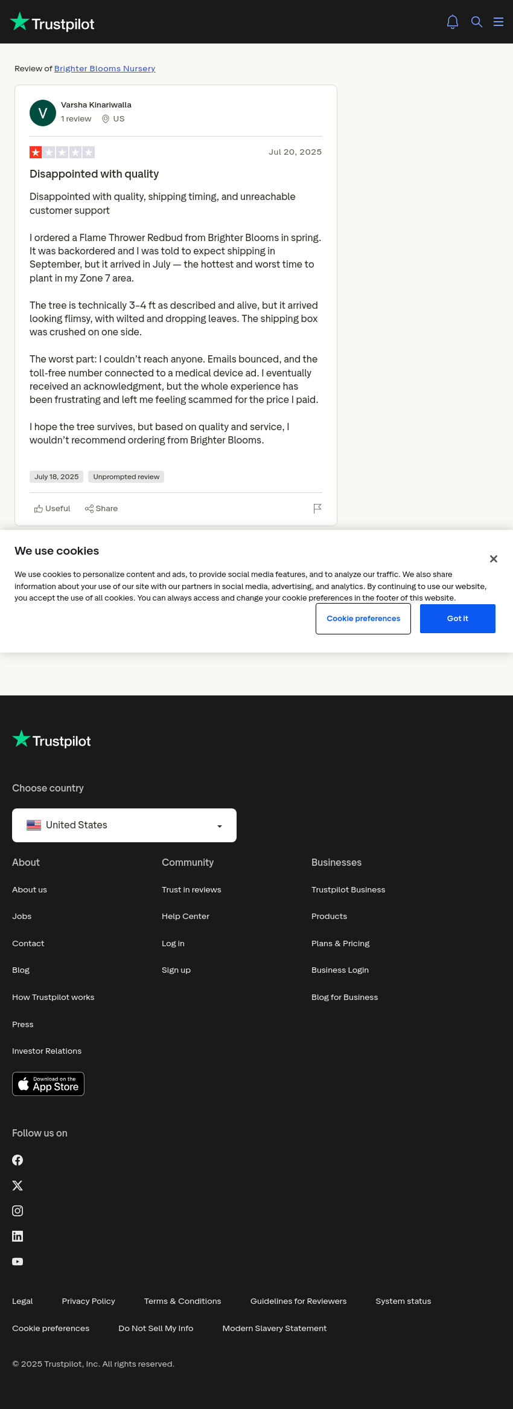The width and height of the screenshot is (513, 1409).
Task: Open Investor Relations link
Action: (47, 1051)
